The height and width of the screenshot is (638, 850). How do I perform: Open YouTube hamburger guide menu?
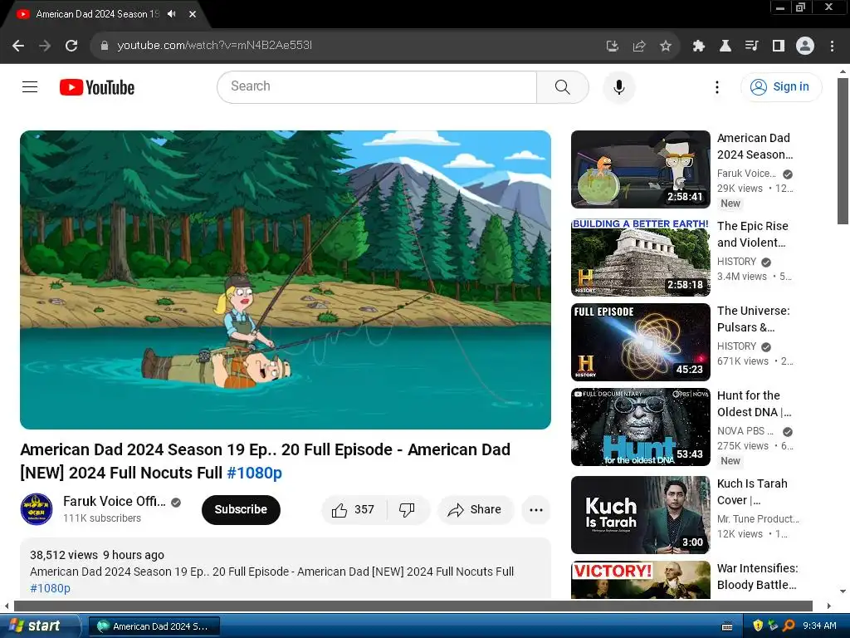point(30,86)
